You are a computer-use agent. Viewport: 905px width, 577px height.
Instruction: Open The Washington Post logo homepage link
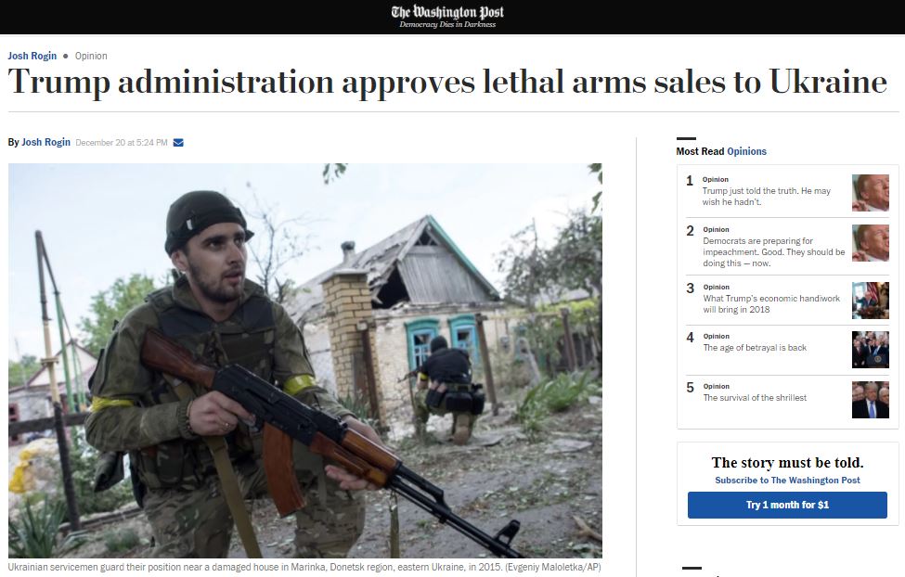(447, 16)
